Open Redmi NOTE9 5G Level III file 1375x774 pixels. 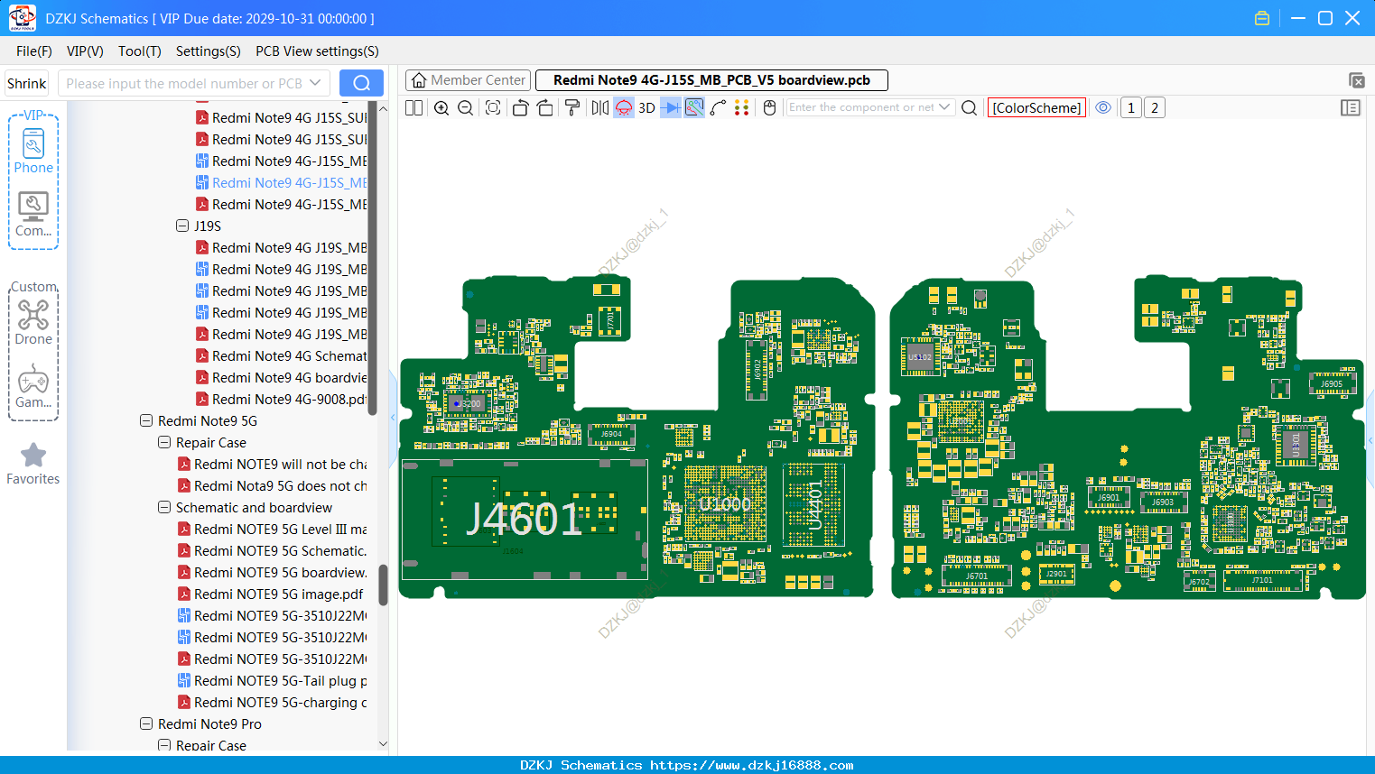[x=273, y=529]
